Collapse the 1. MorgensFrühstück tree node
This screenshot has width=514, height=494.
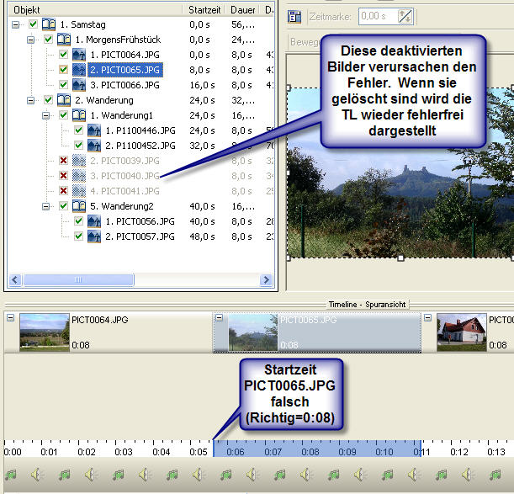32,40
